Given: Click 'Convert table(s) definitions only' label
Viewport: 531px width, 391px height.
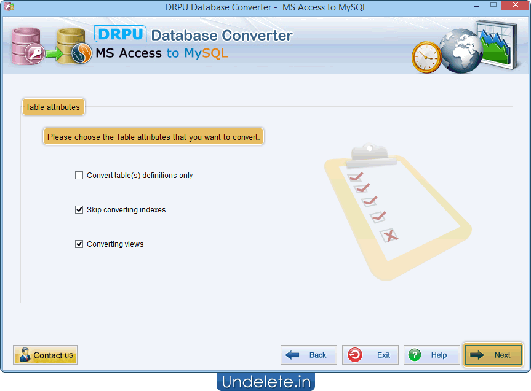Looking at the screenshot, I should [140, 176].
